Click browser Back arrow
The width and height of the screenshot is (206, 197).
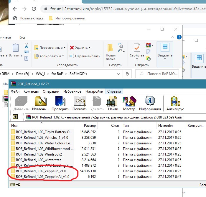tap(15, 9)
